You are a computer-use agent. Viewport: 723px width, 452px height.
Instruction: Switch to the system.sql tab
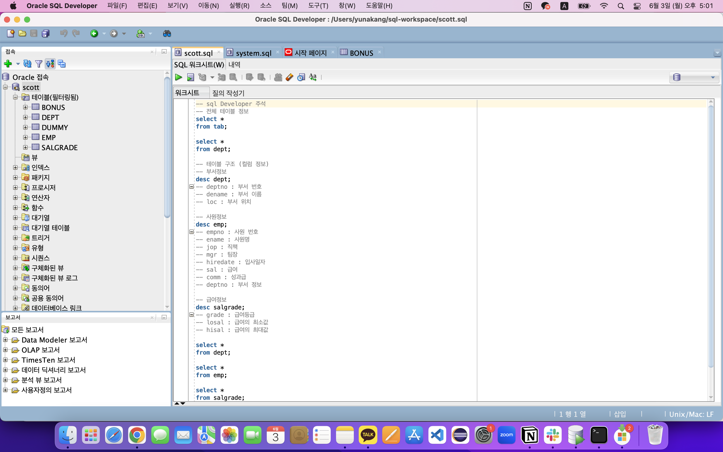pyautogui.click(x=253, y=53)
